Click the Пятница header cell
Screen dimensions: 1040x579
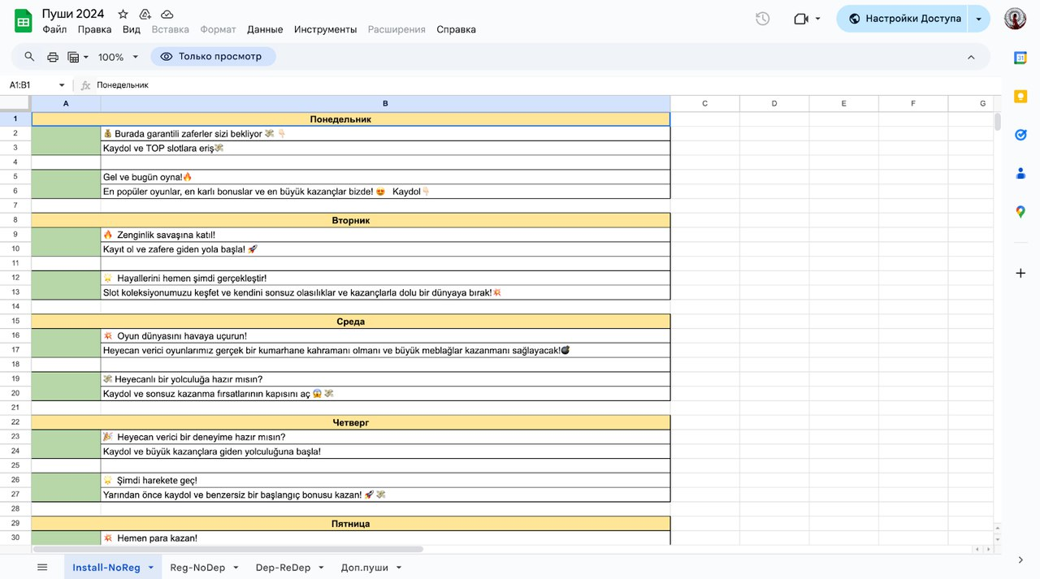point(351,524)
